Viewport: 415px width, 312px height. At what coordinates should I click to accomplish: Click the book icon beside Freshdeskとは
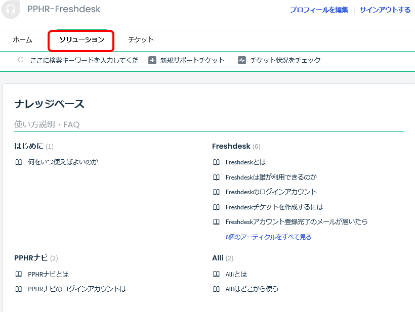pyautogui.click(x=216, y=162)
